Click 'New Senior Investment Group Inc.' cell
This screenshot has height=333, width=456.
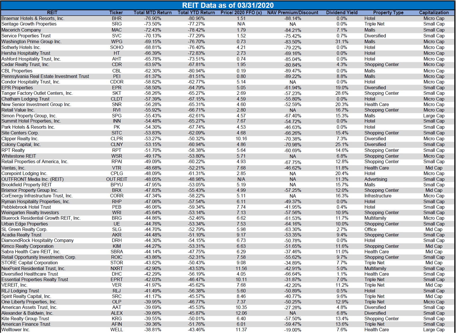point(36,105)
